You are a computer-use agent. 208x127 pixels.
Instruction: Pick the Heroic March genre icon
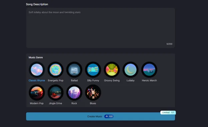click(x=149, y=70)
